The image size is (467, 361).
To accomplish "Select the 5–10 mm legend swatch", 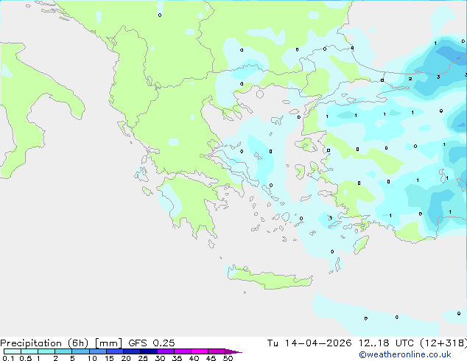I will point(80,351).
